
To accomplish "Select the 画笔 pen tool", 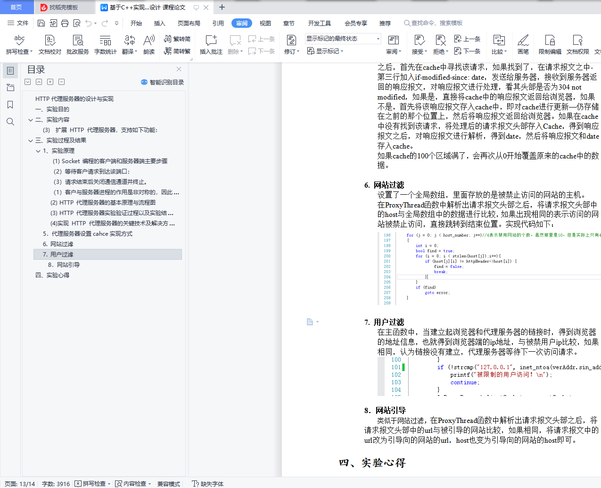I will (523, 45).
